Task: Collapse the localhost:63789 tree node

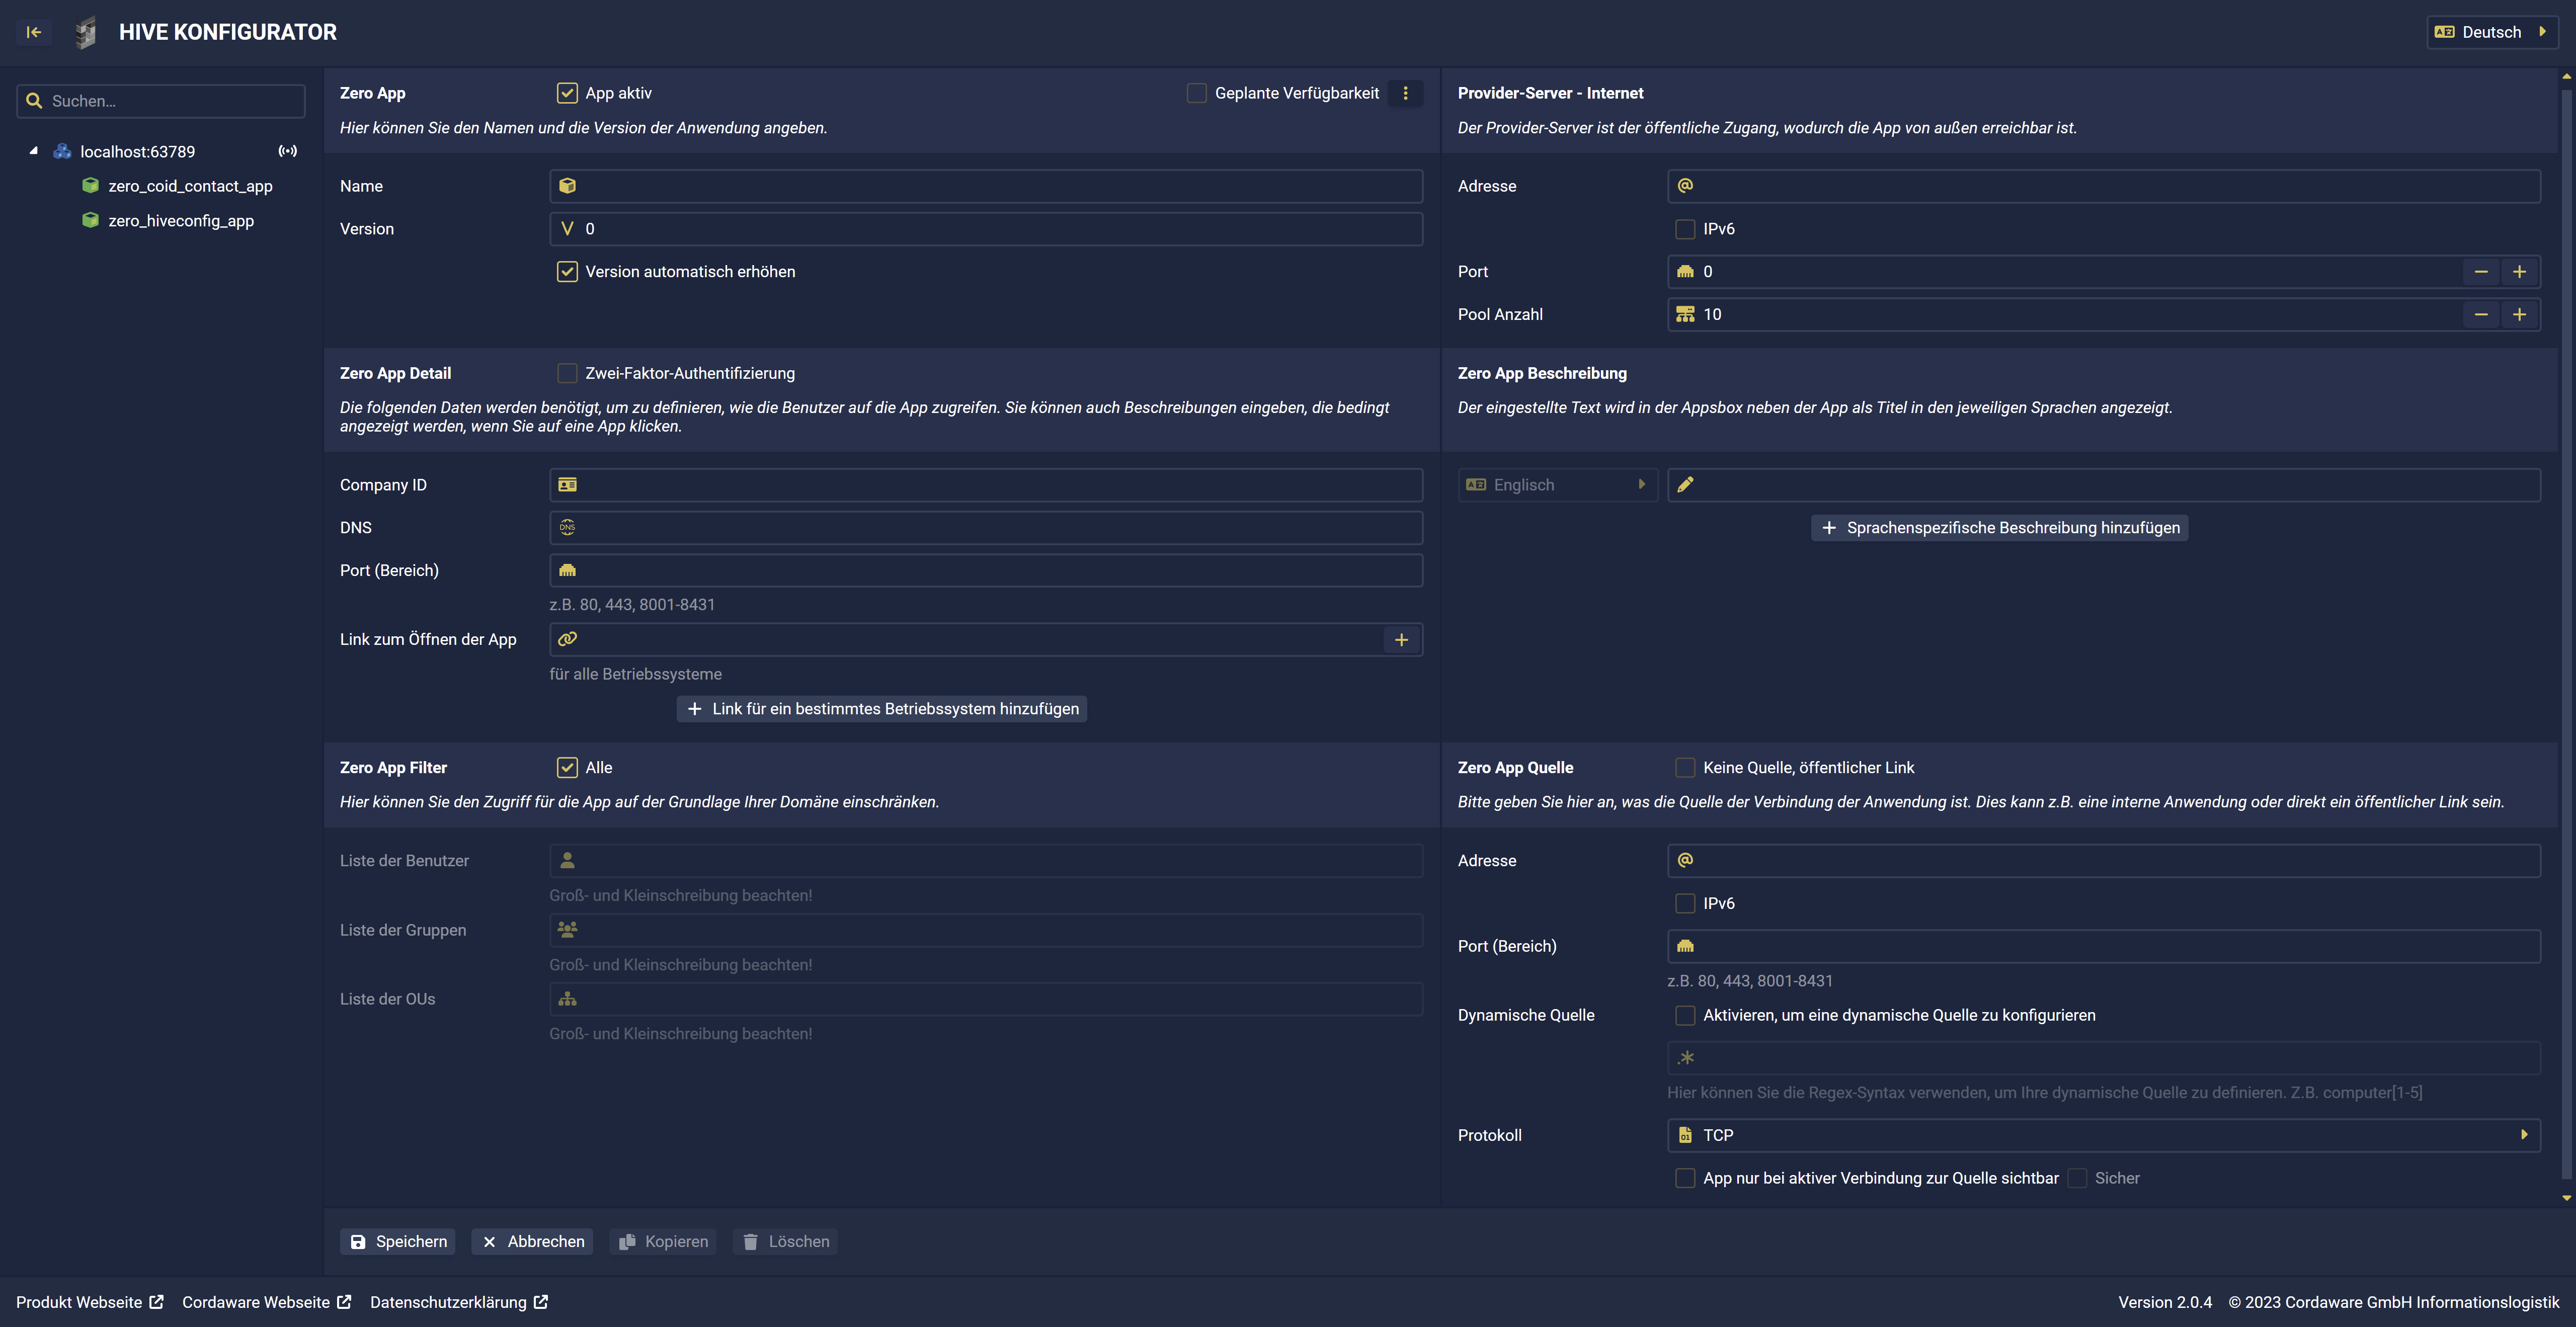Action: [x=34, y=151]
